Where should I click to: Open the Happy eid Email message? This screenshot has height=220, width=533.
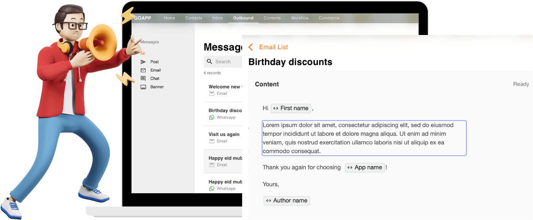[x=223, y=161]
